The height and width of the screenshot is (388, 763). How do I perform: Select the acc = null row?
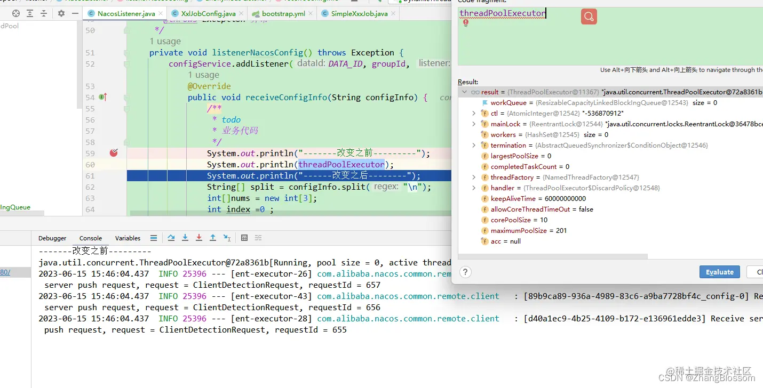pos(610,241)
